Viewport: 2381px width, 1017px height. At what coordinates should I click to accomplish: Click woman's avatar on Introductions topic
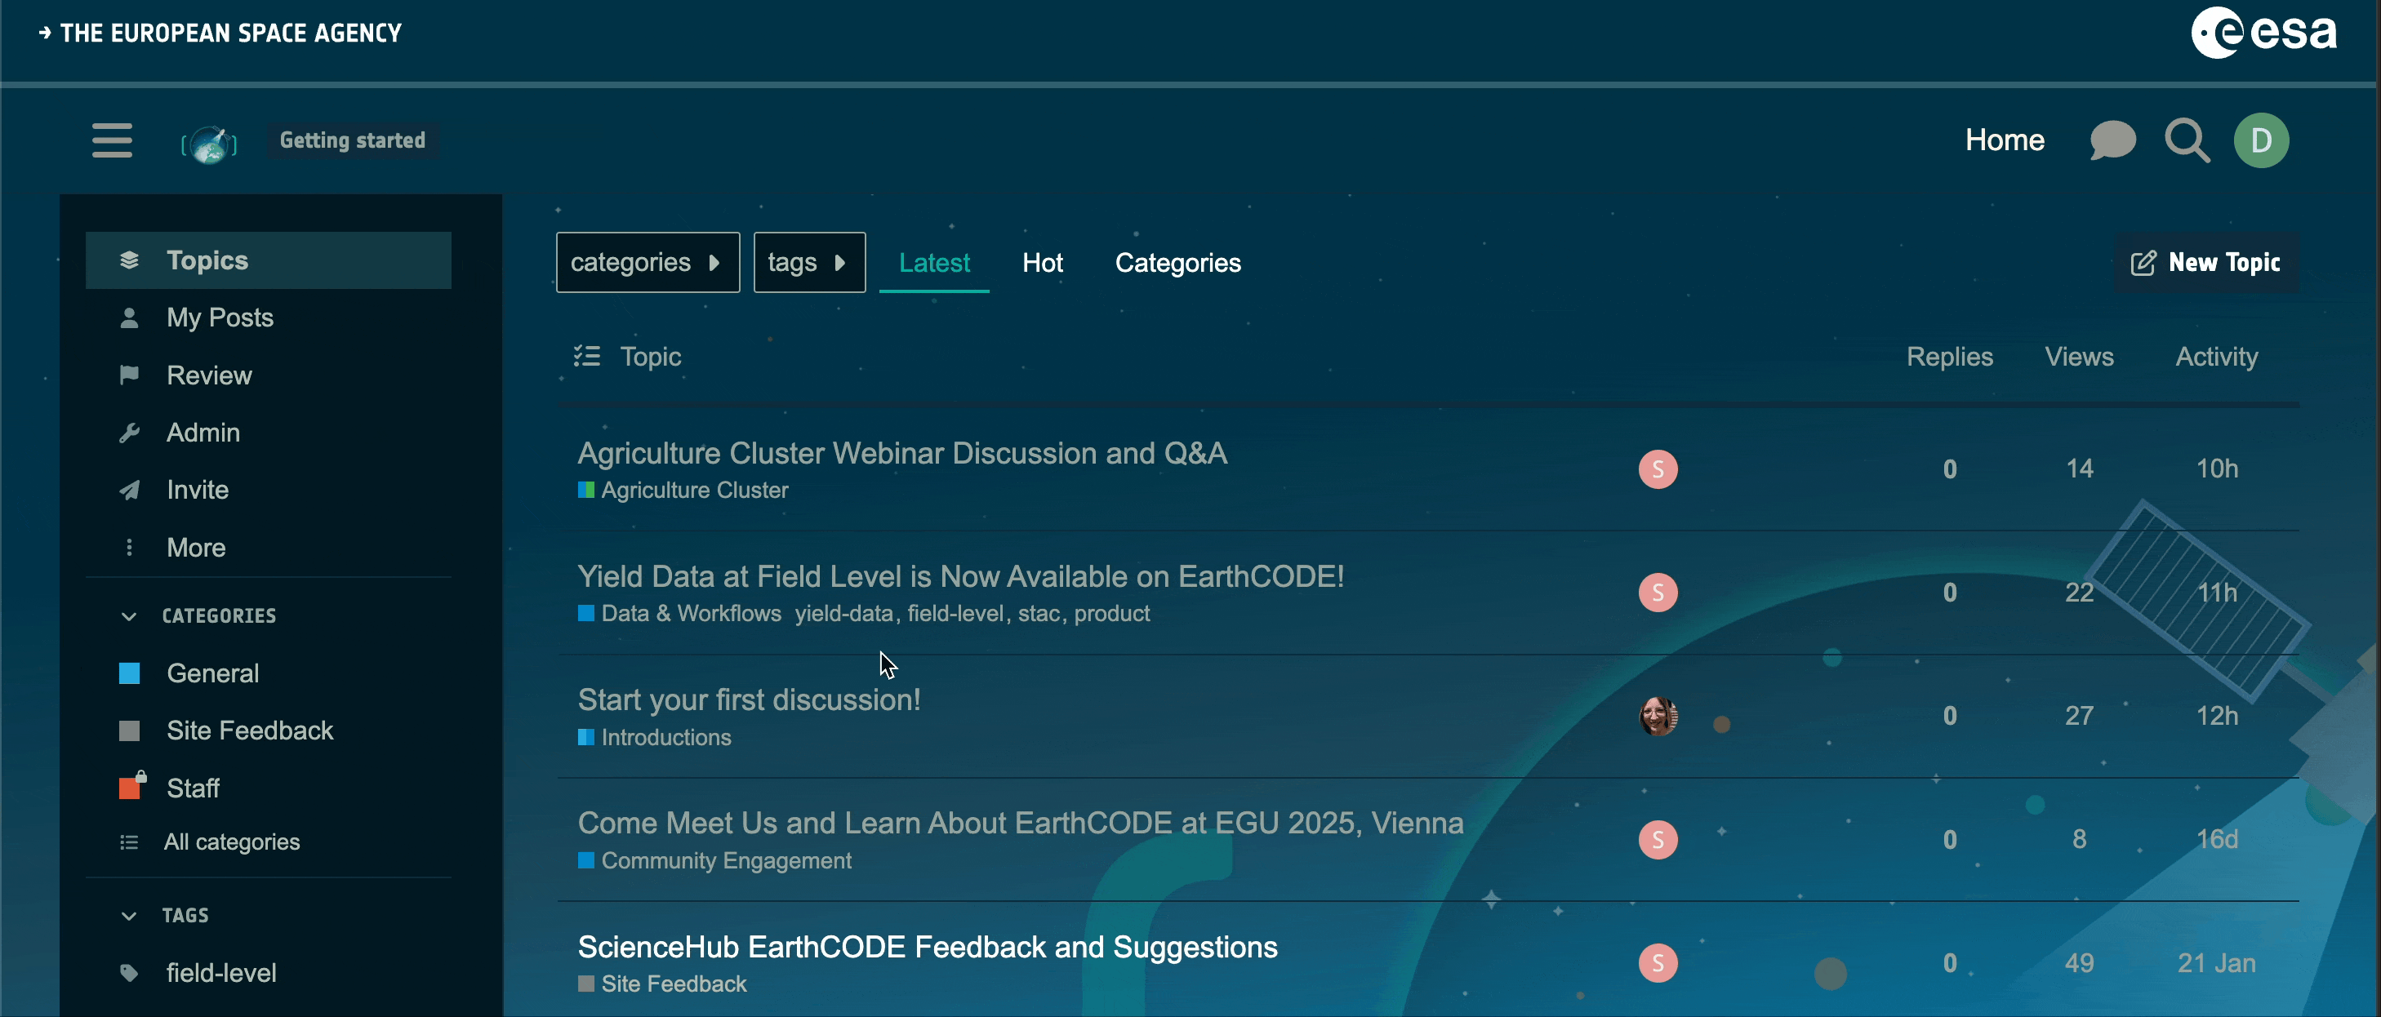pyautogui.click(x=1658, y=716)
